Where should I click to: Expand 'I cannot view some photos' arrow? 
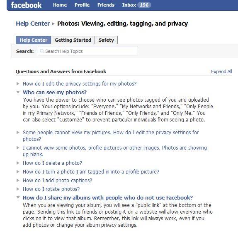(18, 148)
